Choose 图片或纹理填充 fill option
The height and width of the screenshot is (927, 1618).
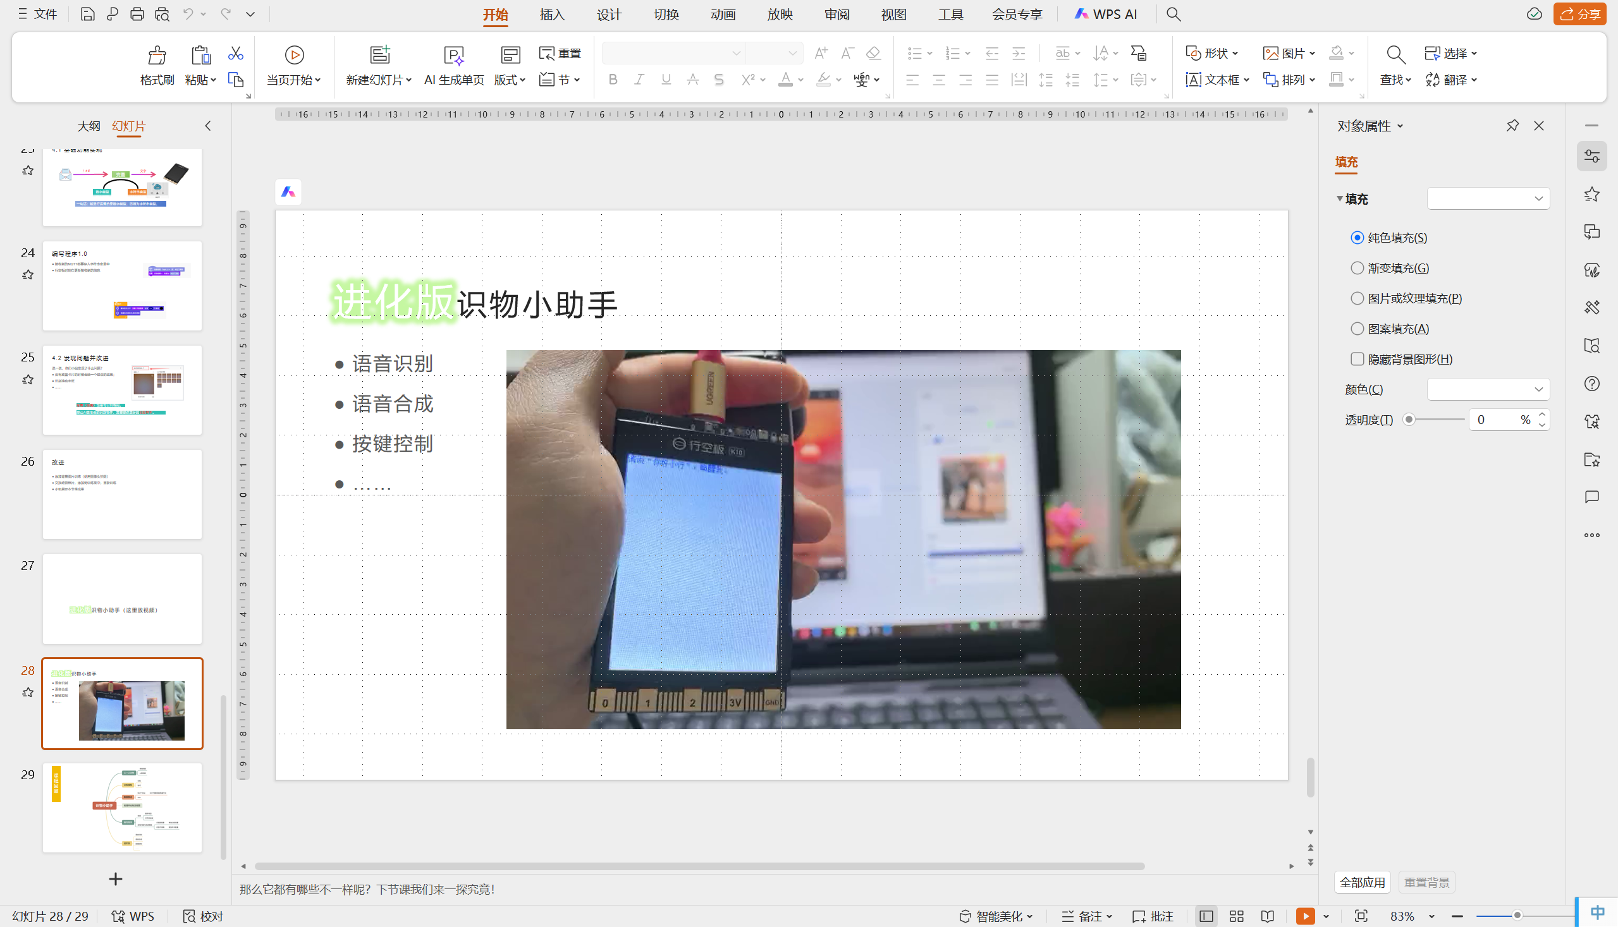[x=1358, y=299]
